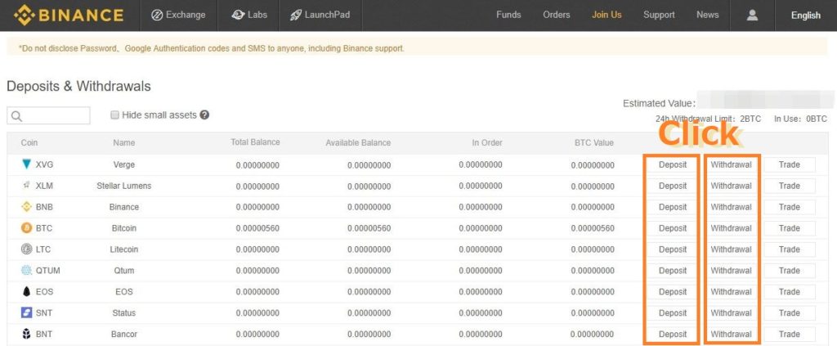Click the Coin column header
Viewport: 837px width, 346px height.
(29, 142)
